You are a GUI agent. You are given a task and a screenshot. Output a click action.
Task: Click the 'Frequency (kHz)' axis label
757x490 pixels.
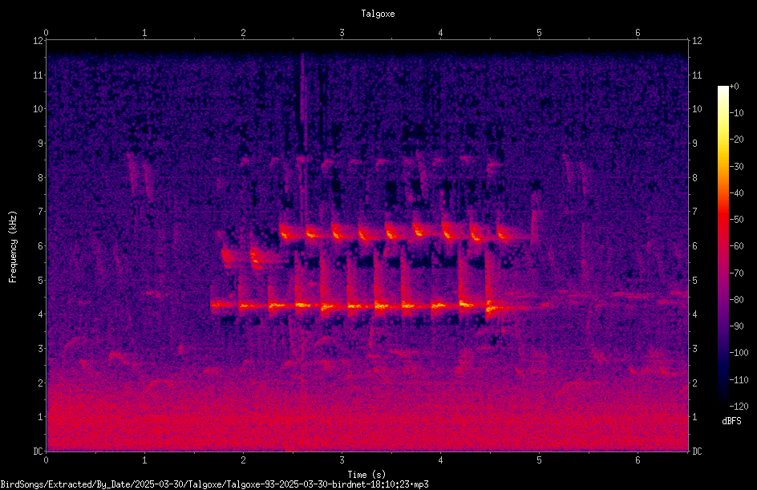click(13, 247)
